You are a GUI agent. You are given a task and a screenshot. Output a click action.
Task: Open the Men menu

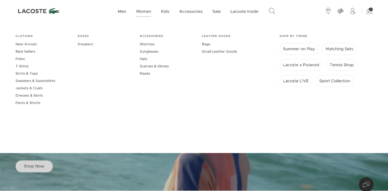[122, 11]
